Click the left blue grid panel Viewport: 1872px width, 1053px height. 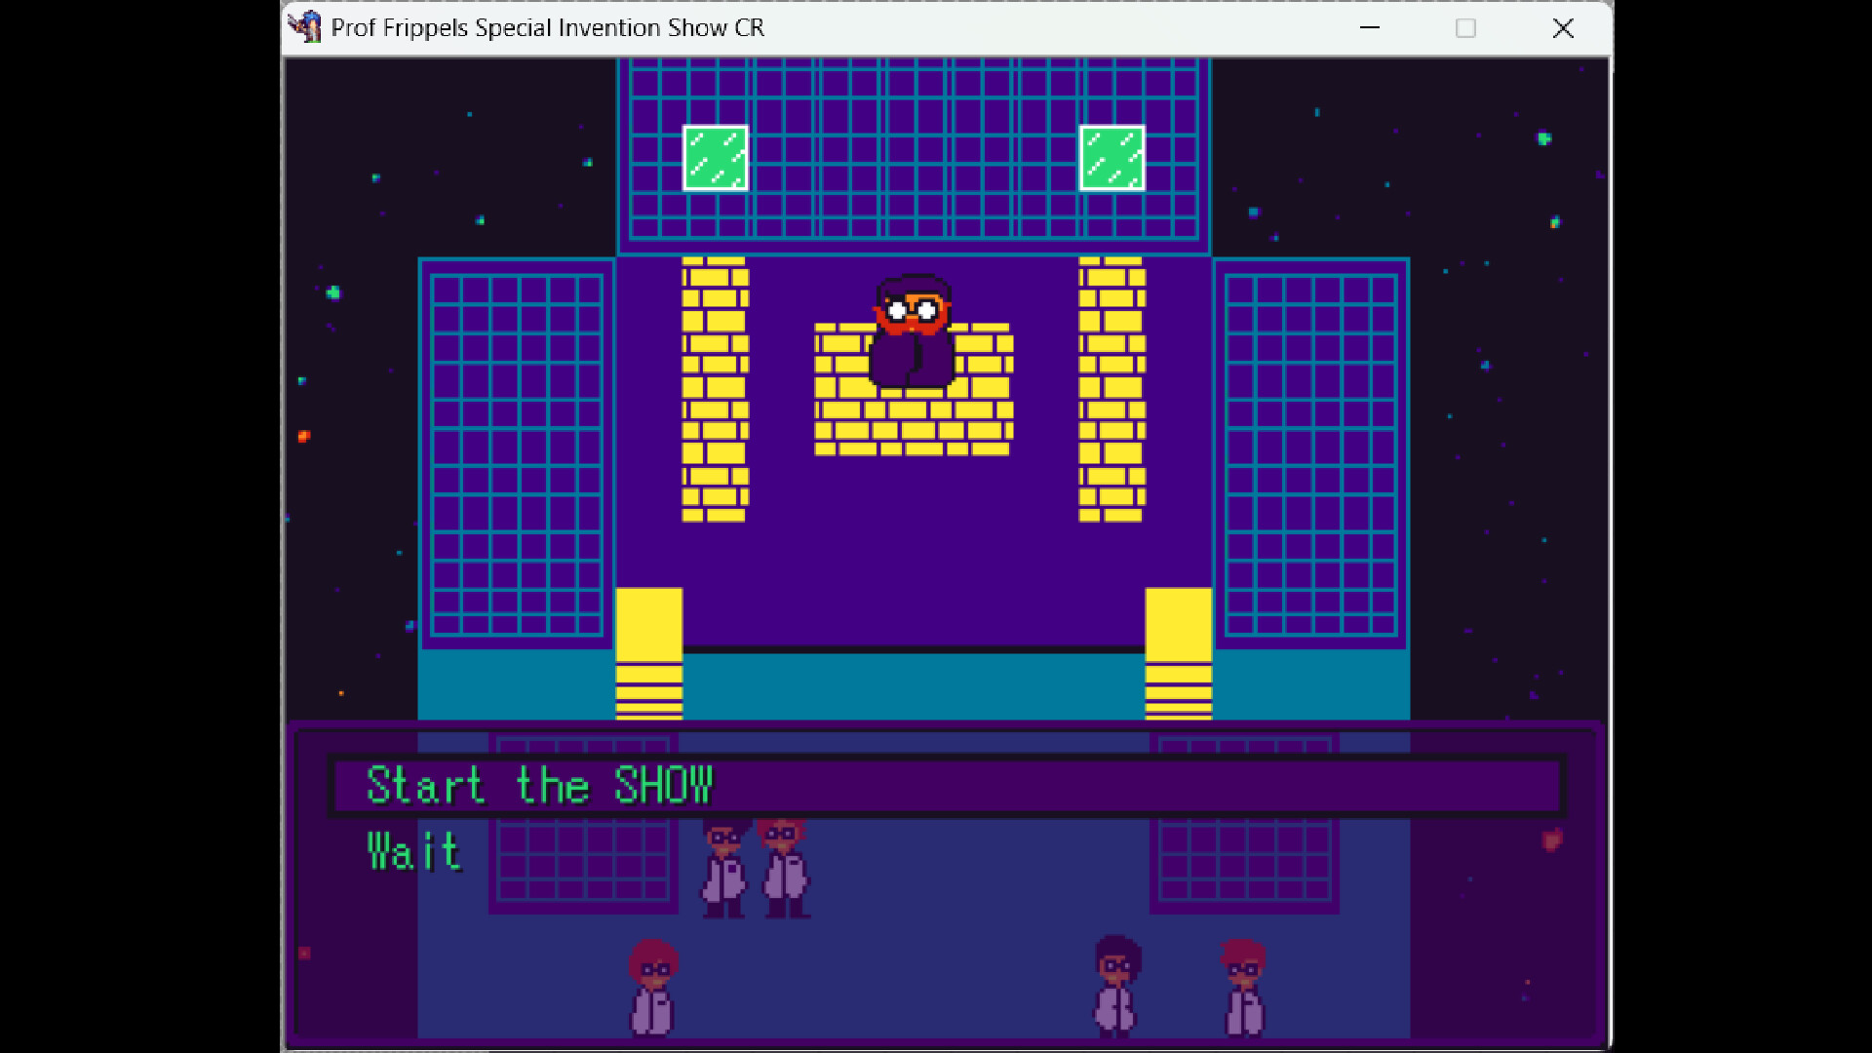click(517, 454)
